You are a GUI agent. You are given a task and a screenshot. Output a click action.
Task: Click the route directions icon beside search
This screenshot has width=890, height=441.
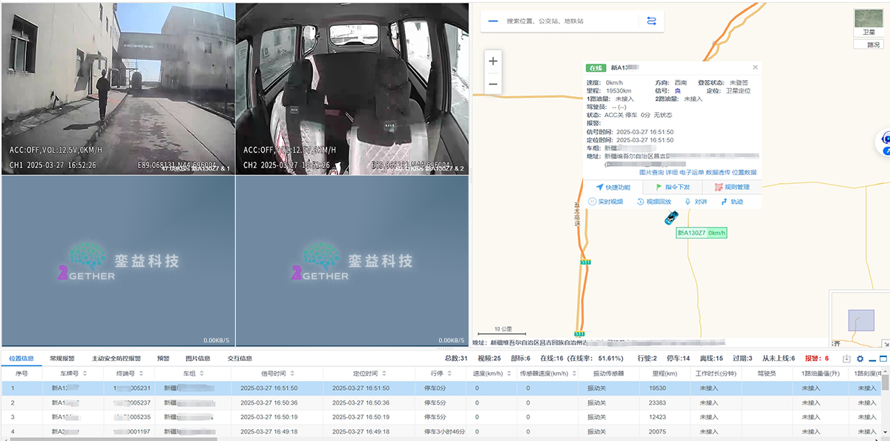(651, 21)
